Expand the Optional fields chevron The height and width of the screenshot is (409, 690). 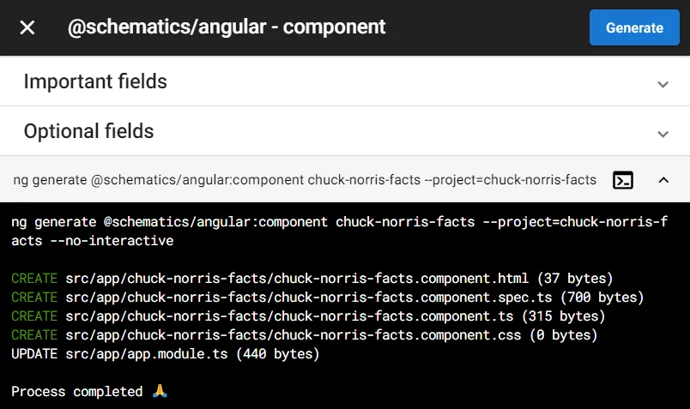[x=663, y=134]
